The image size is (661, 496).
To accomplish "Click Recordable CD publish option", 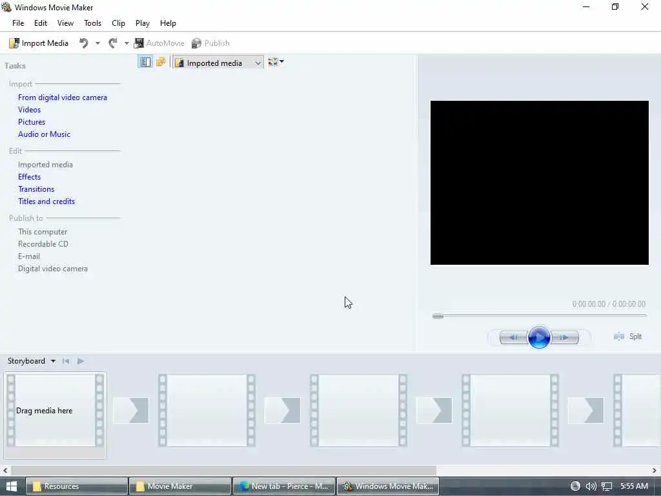I will click(x=43, y=243).
